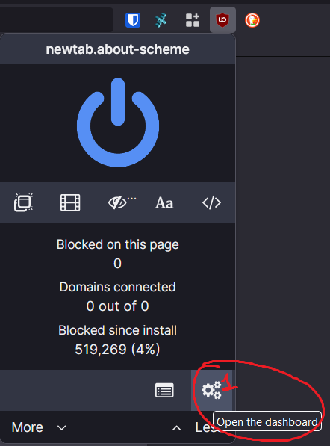This screenshot has width=330, height=446.
Task: Toggle JavaScript disable code icon
Action: click(211, 202)
